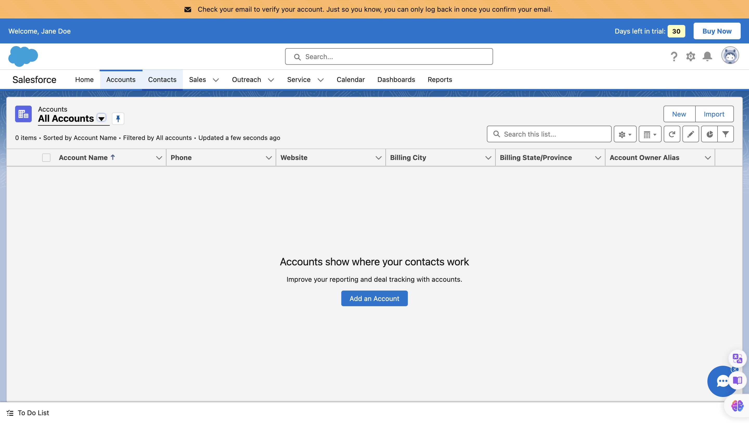Open the charts pie icon
Viewport: 749px width, 423px height.
709,134
